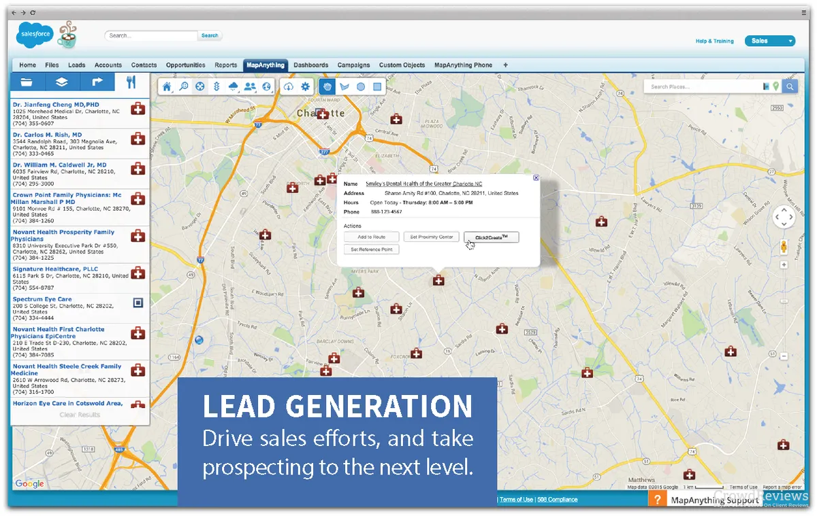This screenshot has width=817, height=516.
Task: Click the Add to Route button
Action: tap(372, 237)
